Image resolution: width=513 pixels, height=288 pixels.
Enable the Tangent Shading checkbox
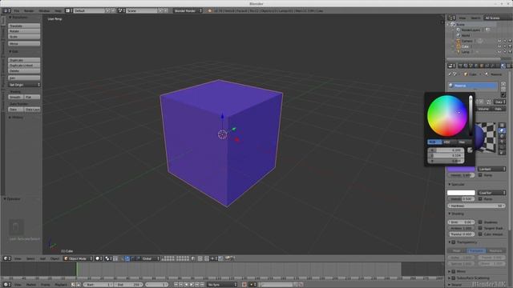pos(480,228)
